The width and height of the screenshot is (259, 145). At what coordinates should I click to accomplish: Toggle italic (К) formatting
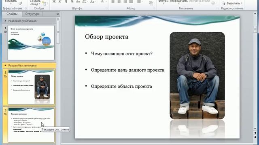60,2
